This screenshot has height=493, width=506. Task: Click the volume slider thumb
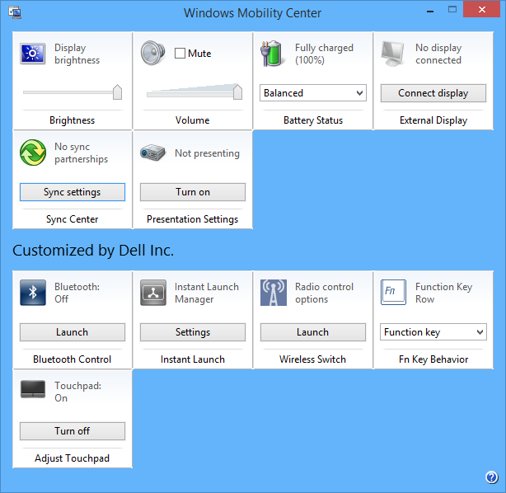point(237,92)
